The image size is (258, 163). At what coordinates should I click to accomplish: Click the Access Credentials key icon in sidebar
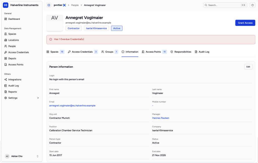tap(6, 52)
